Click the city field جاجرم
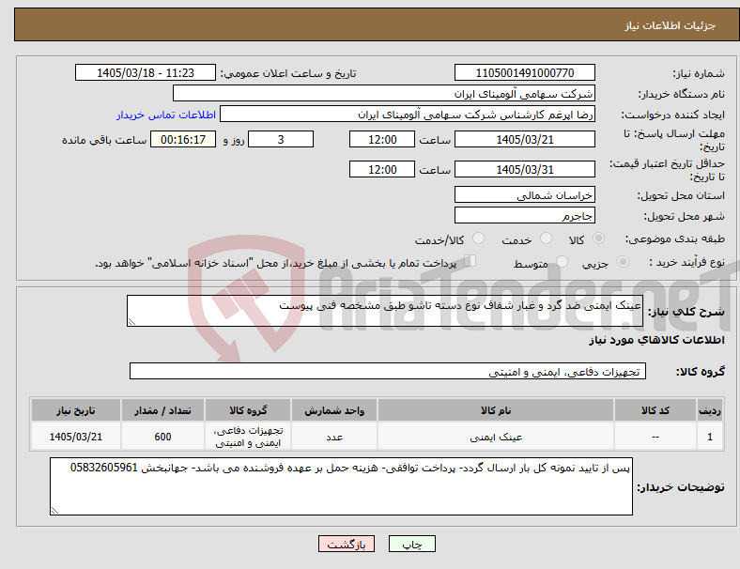This screenshot has height=569, width=740. pos(524,216)
